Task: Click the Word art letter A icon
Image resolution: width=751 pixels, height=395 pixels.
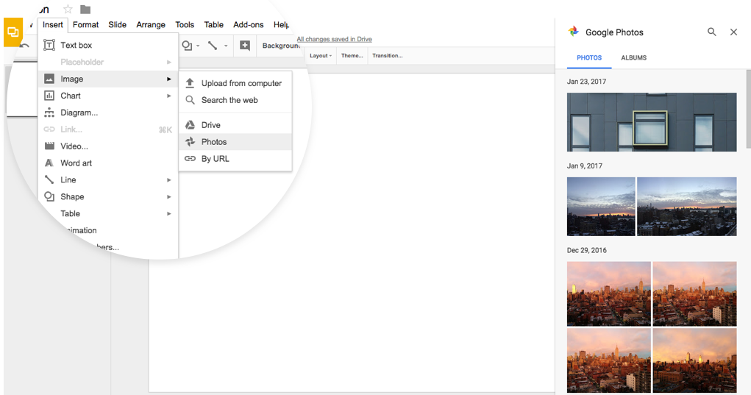Action: point(49,163)
